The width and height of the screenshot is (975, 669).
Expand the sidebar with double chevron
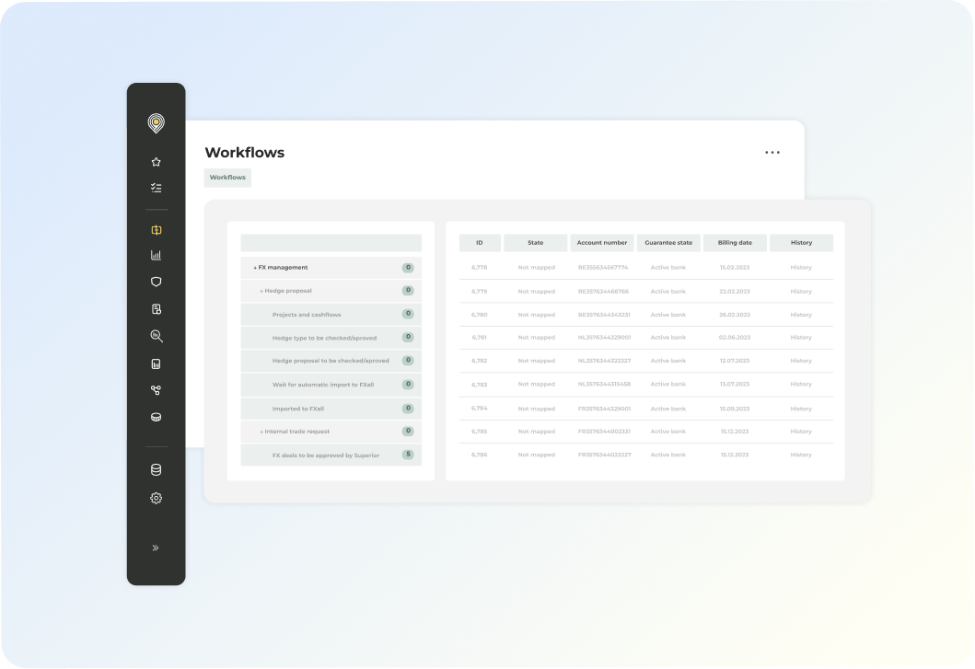pos(156,548)
